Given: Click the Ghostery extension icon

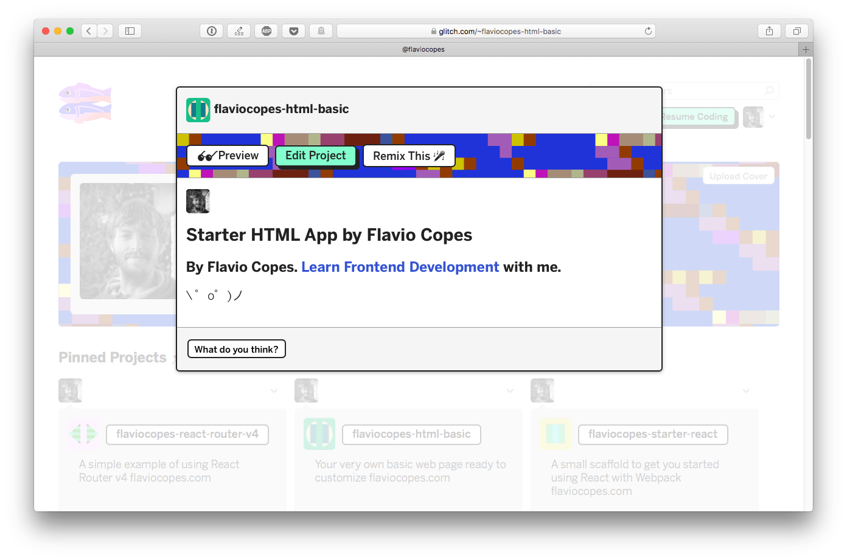Looking at the screenshot, I should [321, 30].
